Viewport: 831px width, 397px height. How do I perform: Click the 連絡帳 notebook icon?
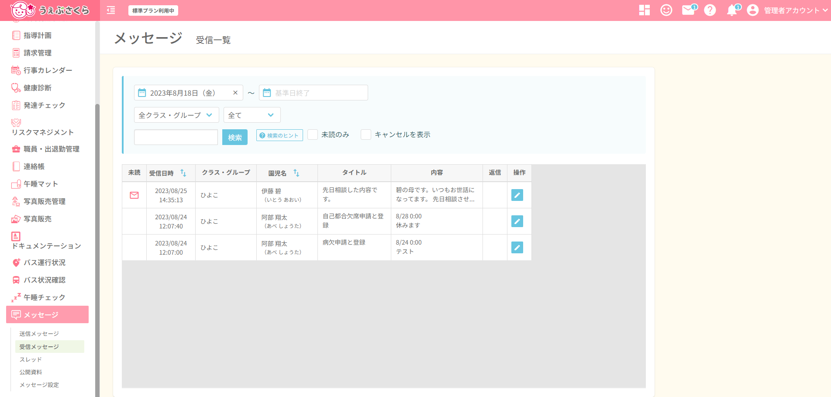(x=16, y=166)
